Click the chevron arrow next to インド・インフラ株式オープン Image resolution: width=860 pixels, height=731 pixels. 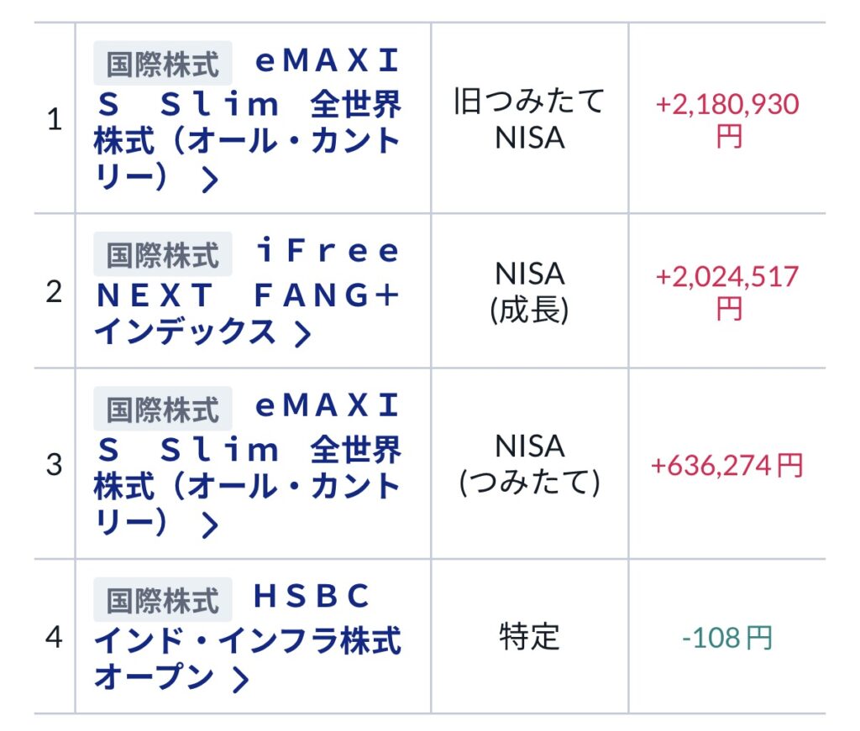pyautogui.click(x=240, y=679)
